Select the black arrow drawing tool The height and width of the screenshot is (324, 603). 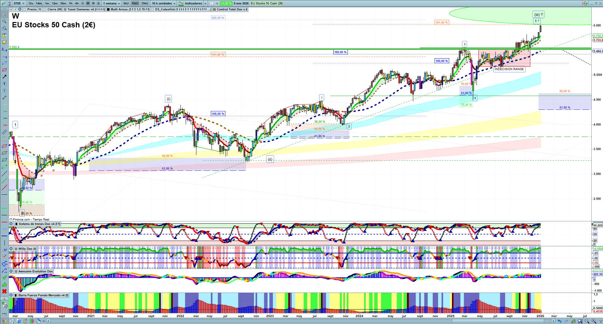click(4, 77)
